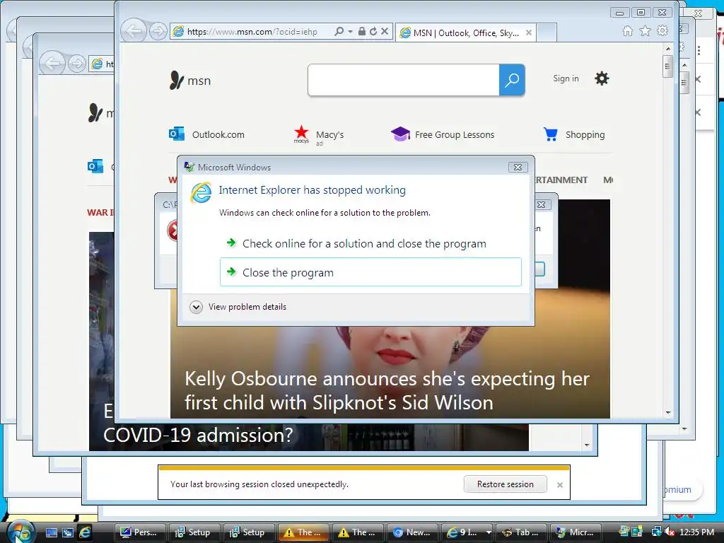
Task: Close the Microsoft Windows error dialog
Action: (x=518, y=167)
